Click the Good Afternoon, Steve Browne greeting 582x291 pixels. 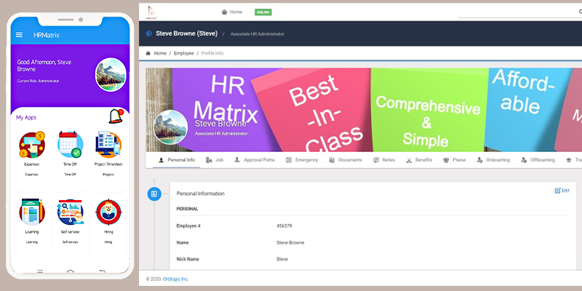click(x=44, y=65)
